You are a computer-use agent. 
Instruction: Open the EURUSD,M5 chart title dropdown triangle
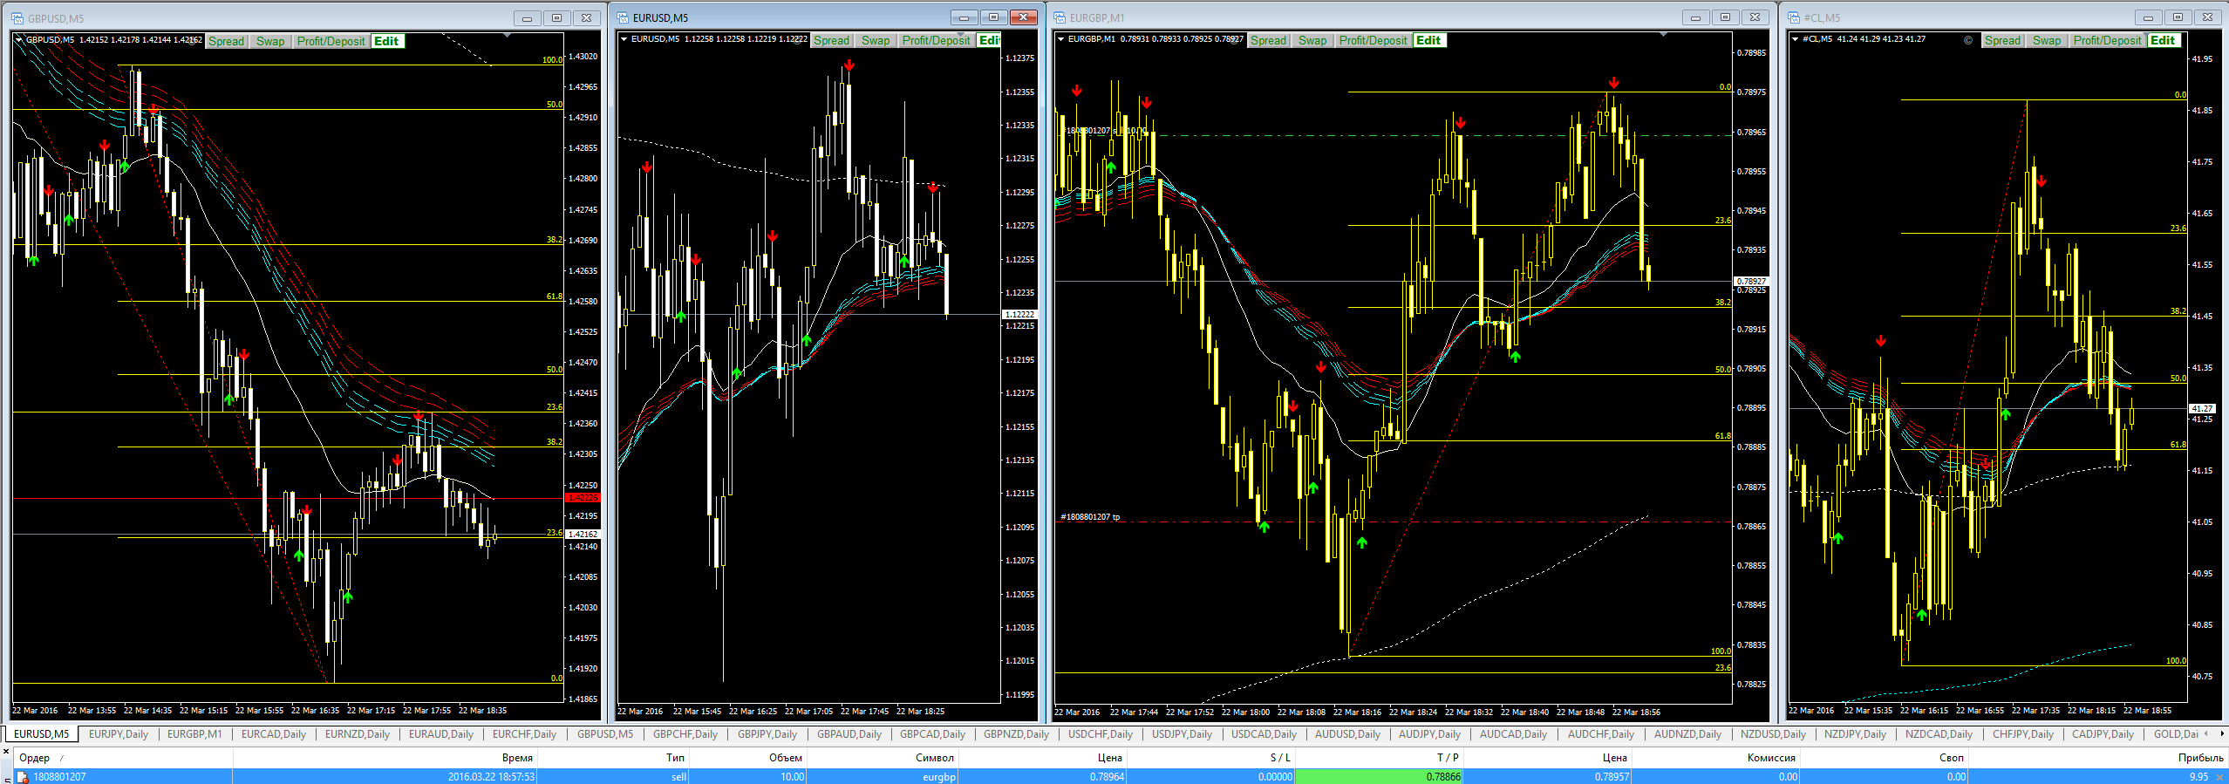point(624,38)
